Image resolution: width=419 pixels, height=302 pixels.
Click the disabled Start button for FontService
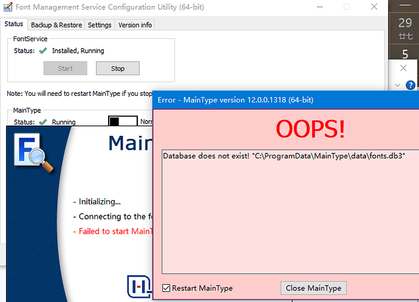tap(65, 69)
